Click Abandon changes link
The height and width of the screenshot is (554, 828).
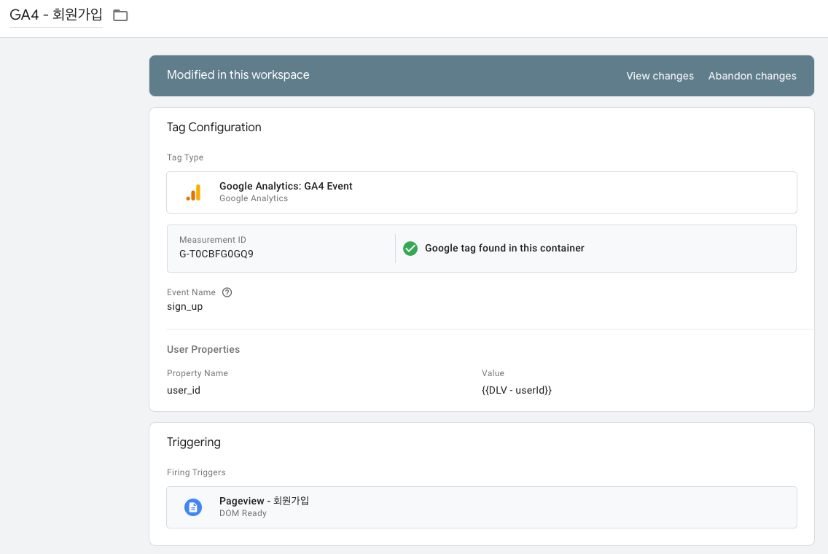coord(752,76)
